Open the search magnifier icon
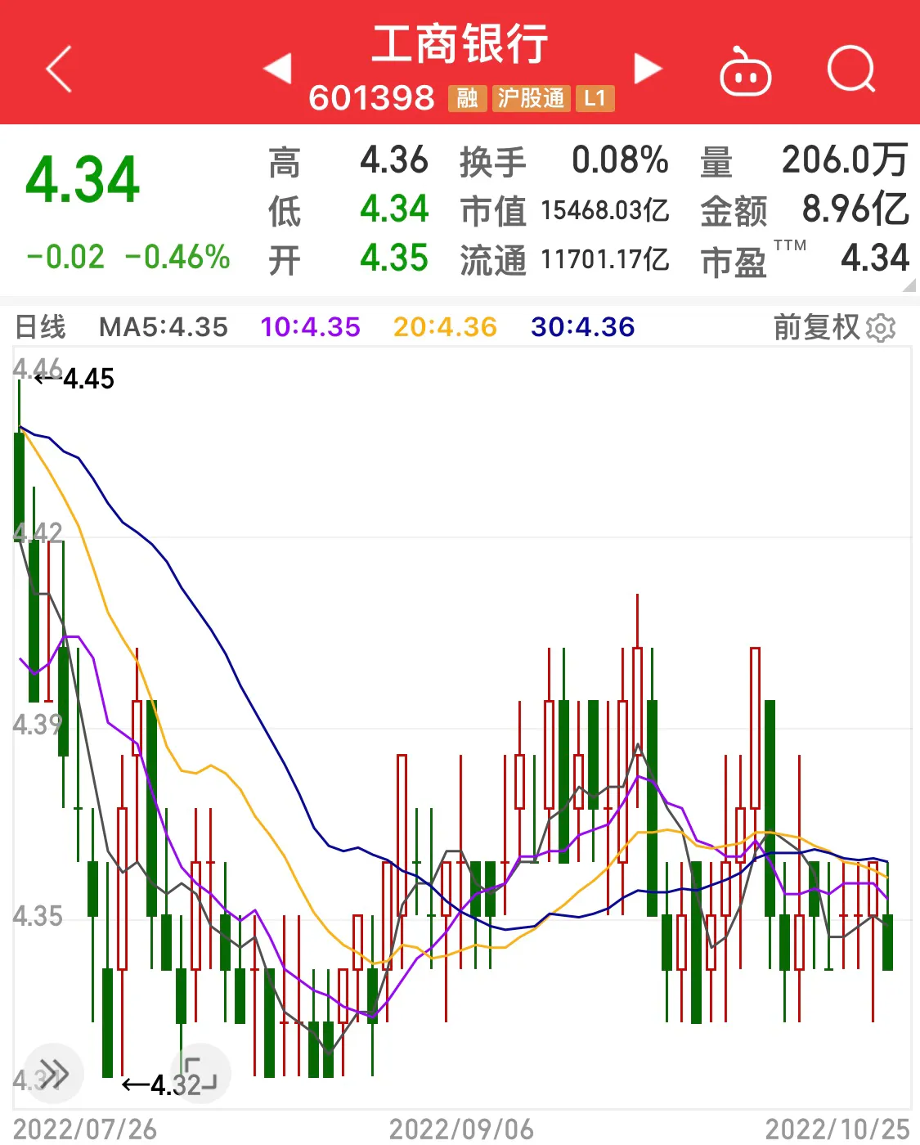Viewport: 920px width, 1145px height. tap(851, 70)
